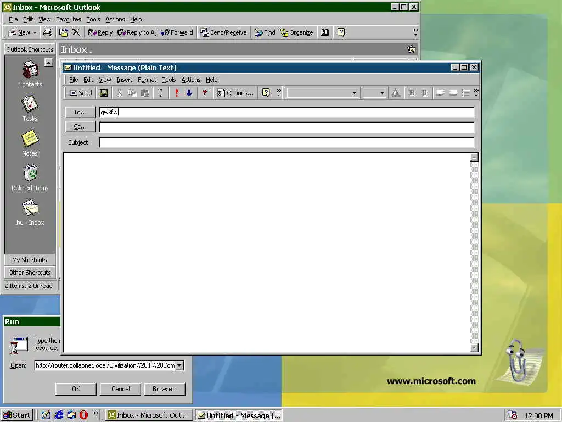
Task: Toggle Bullets list formatting button
Action: point(465,93)
